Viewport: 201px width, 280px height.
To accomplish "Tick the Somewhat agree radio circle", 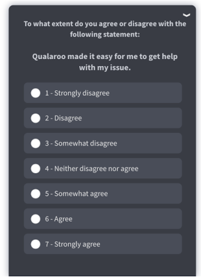I will [x=36, y=194].
